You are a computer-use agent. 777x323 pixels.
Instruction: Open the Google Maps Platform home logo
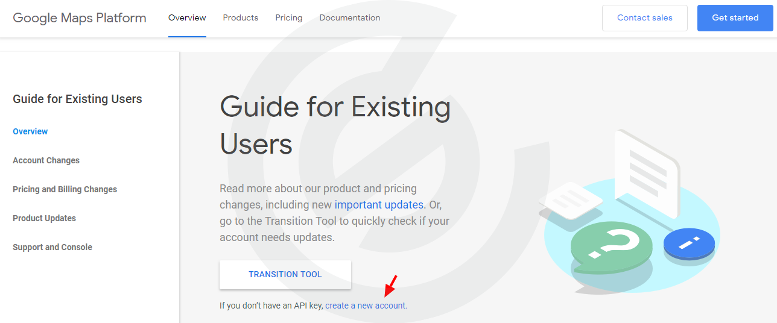pos(80,18)
